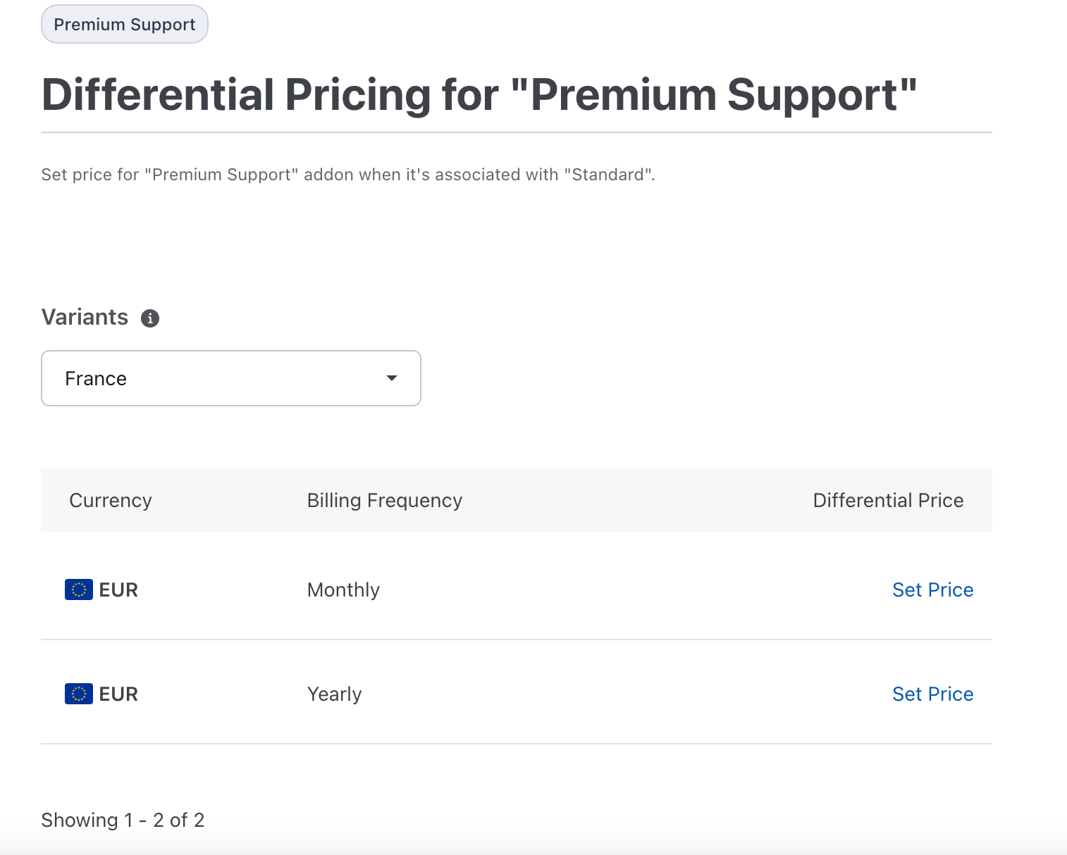1067x855 pixels.
Task: Click the Monthly billing frequency cell
Action: [x=343, y=589]
